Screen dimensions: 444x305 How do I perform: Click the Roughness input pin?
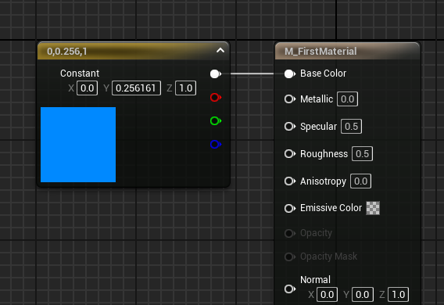pyautogui.click(x=290, y=154)
